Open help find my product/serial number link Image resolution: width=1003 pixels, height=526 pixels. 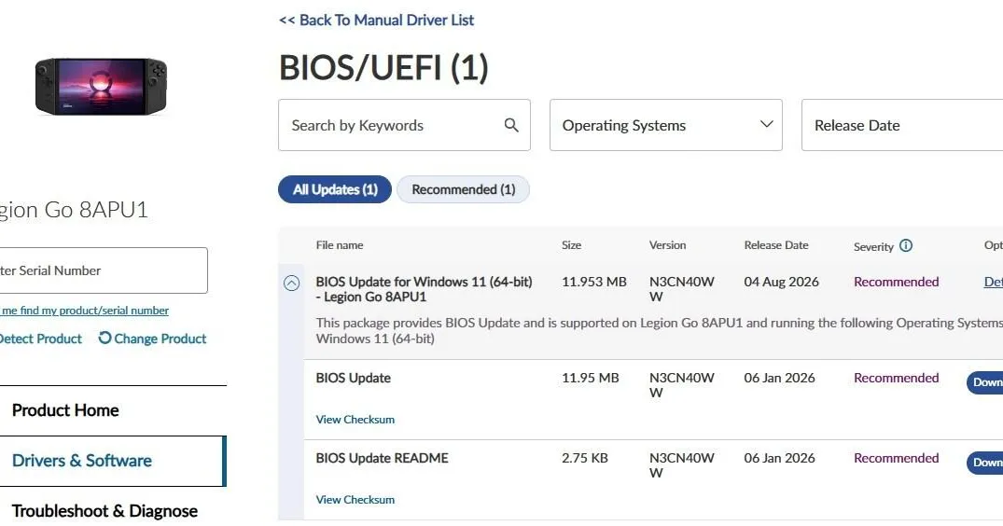tap(84, 311)
